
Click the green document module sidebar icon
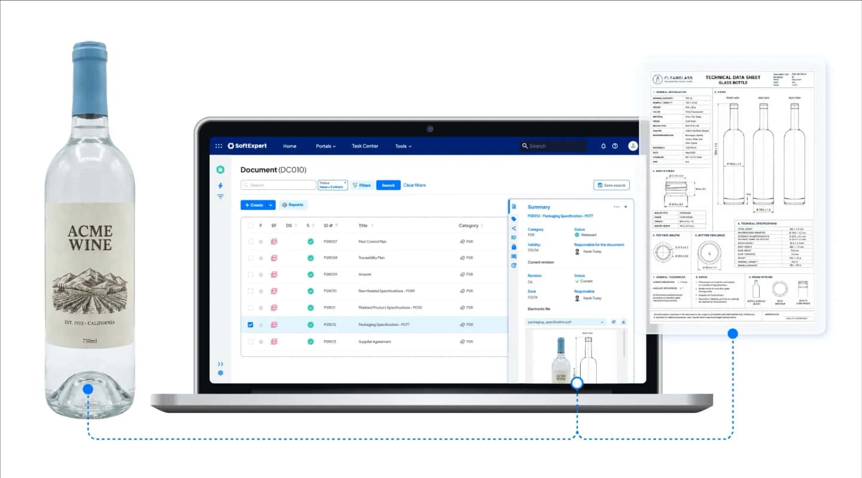tap(220, 170)
